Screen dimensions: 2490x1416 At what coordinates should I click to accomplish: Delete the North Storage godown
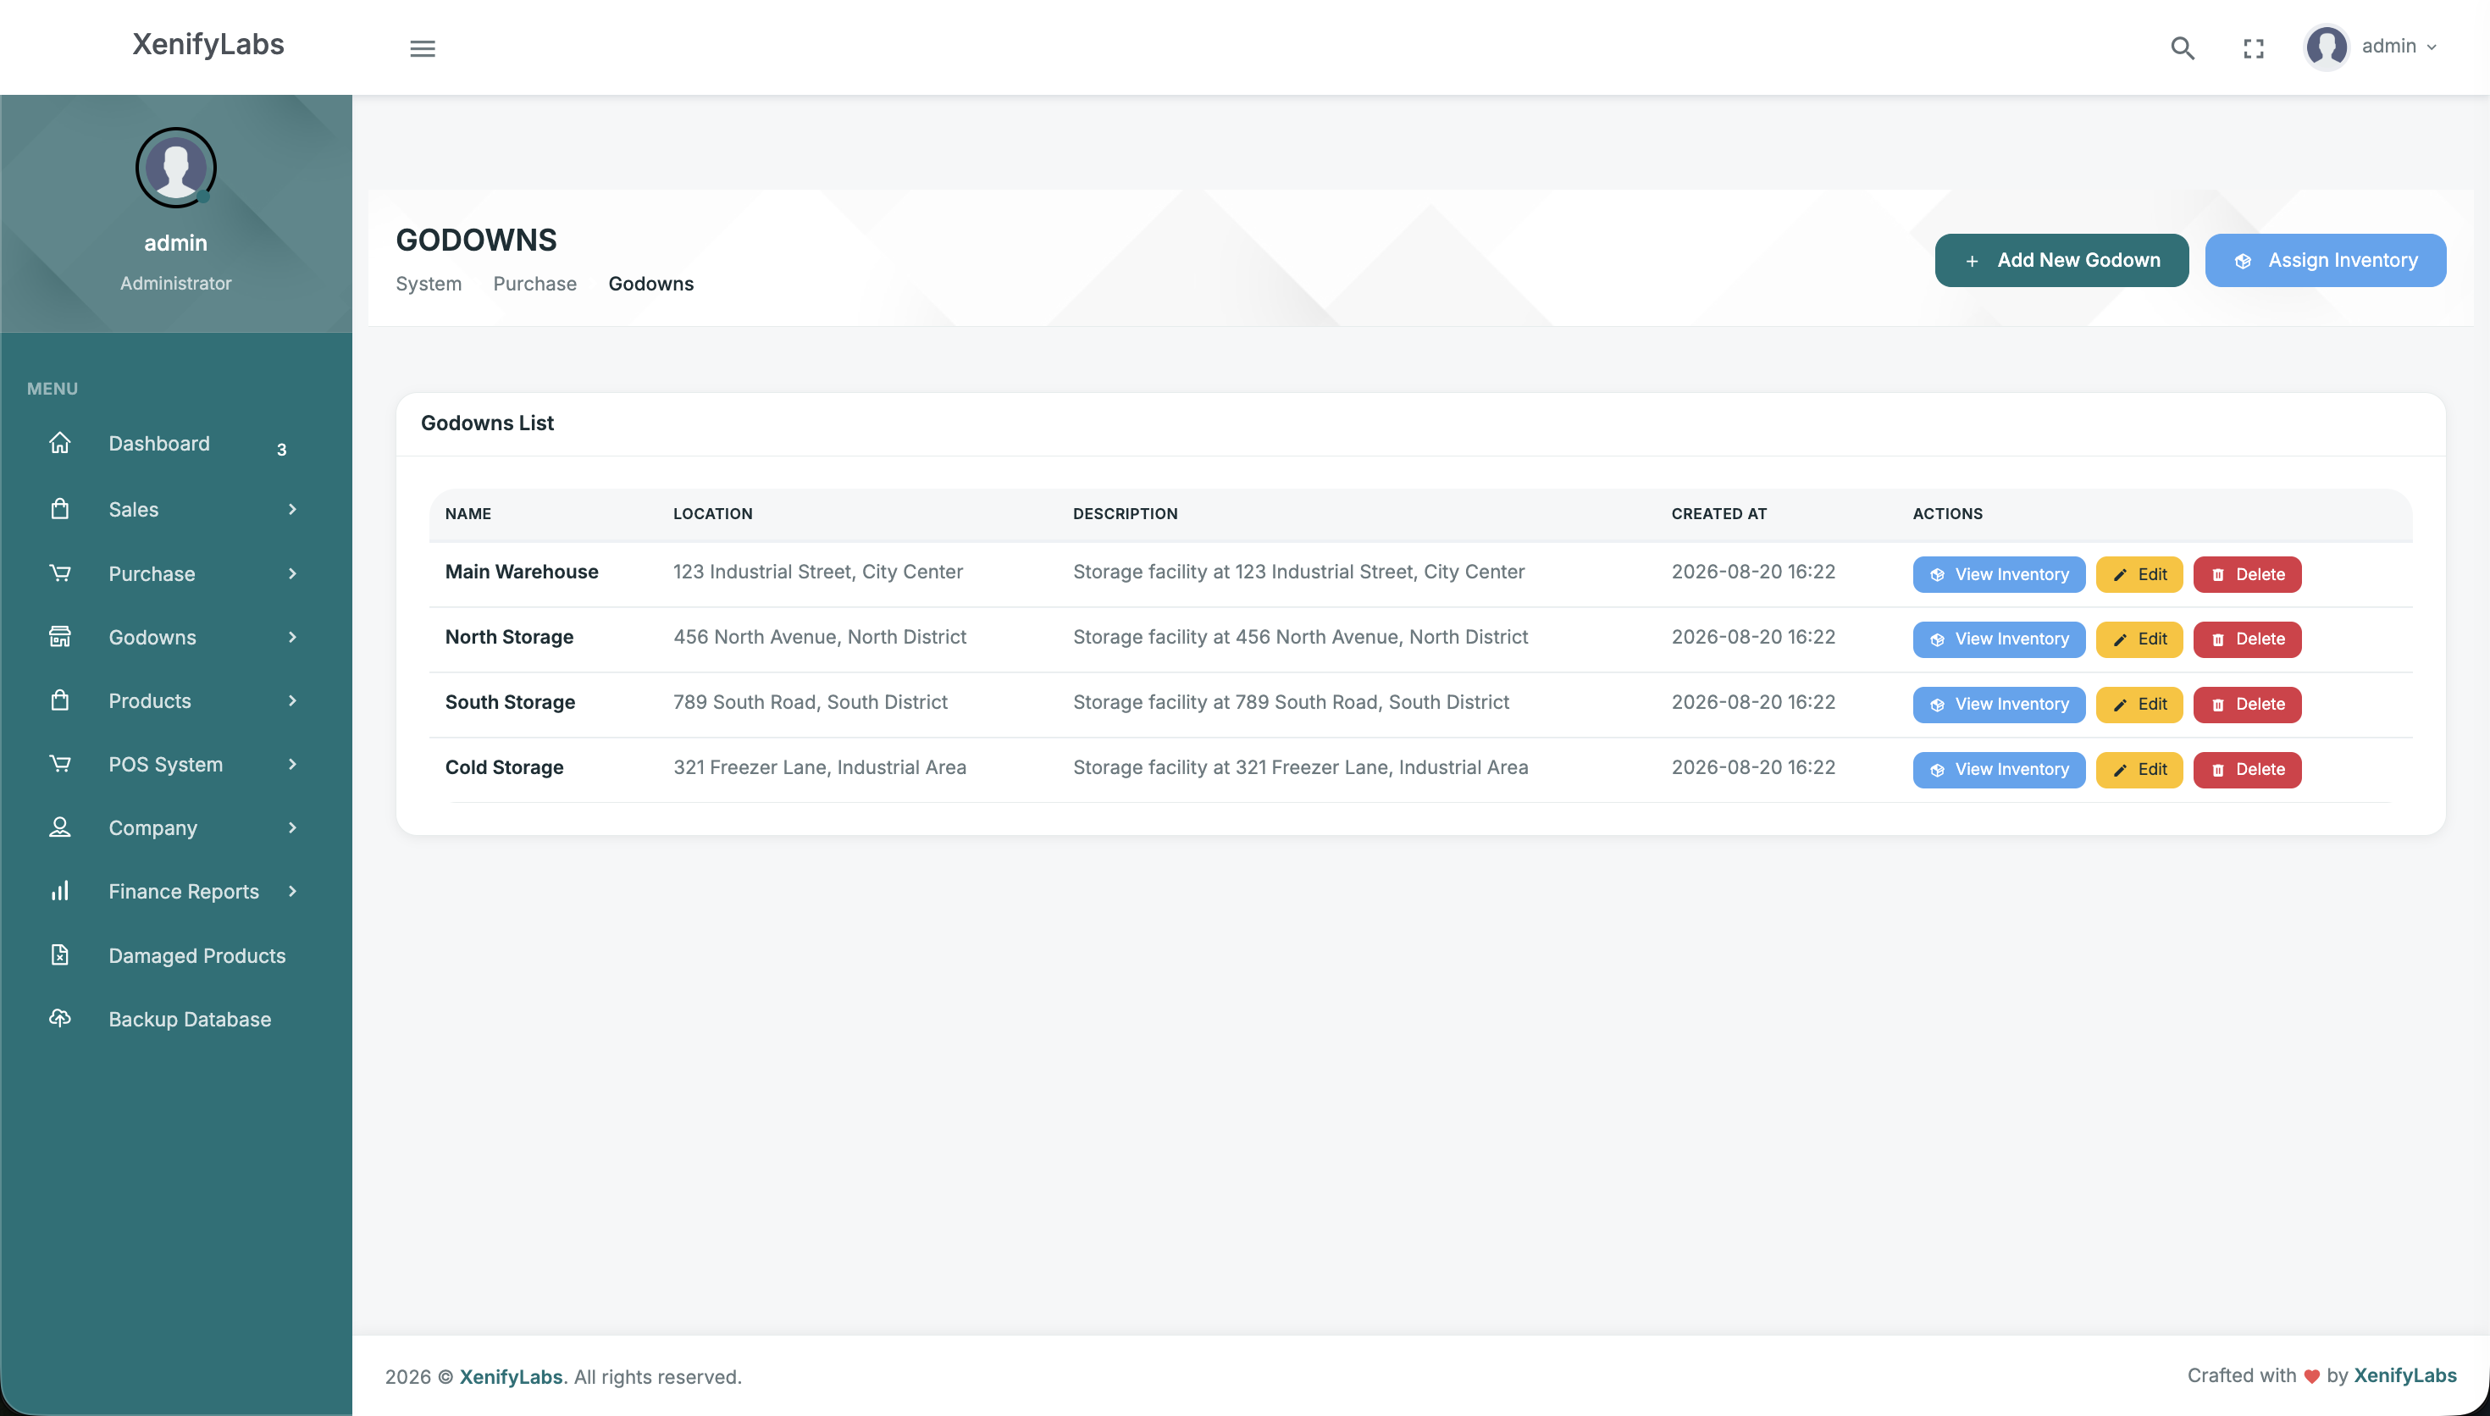(x=2247, y=639)
